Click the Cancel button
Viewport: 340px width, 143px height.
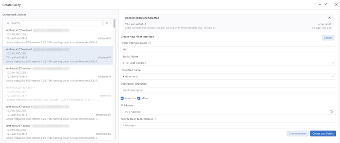(328, 37)
